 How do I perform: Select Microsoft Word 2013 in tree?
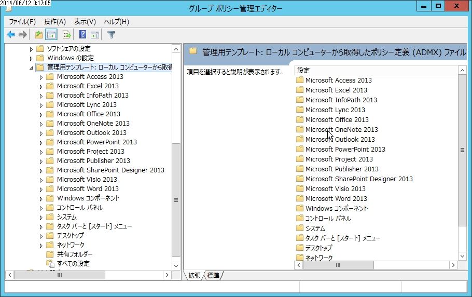(88, 188)
